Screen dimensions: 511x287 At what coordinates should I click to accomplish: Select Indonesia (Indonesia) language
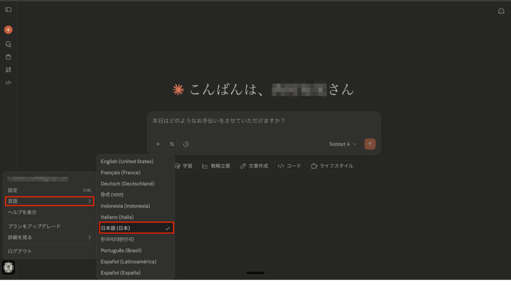(x=136, y=206)
